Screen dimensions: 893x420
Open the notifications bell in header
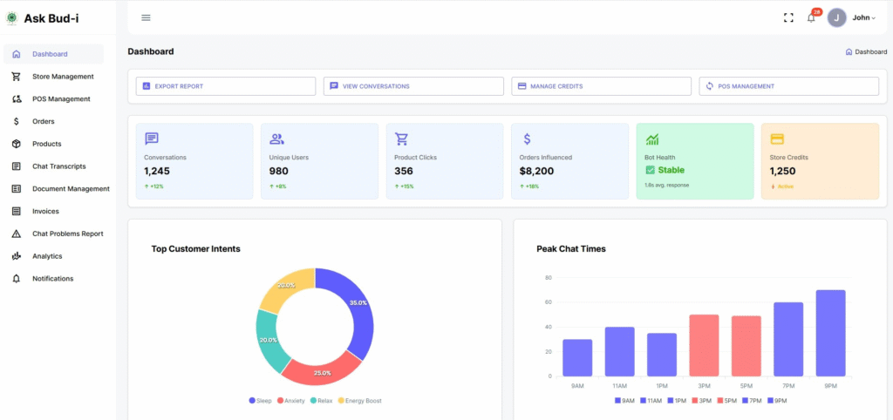coord(811,17)
